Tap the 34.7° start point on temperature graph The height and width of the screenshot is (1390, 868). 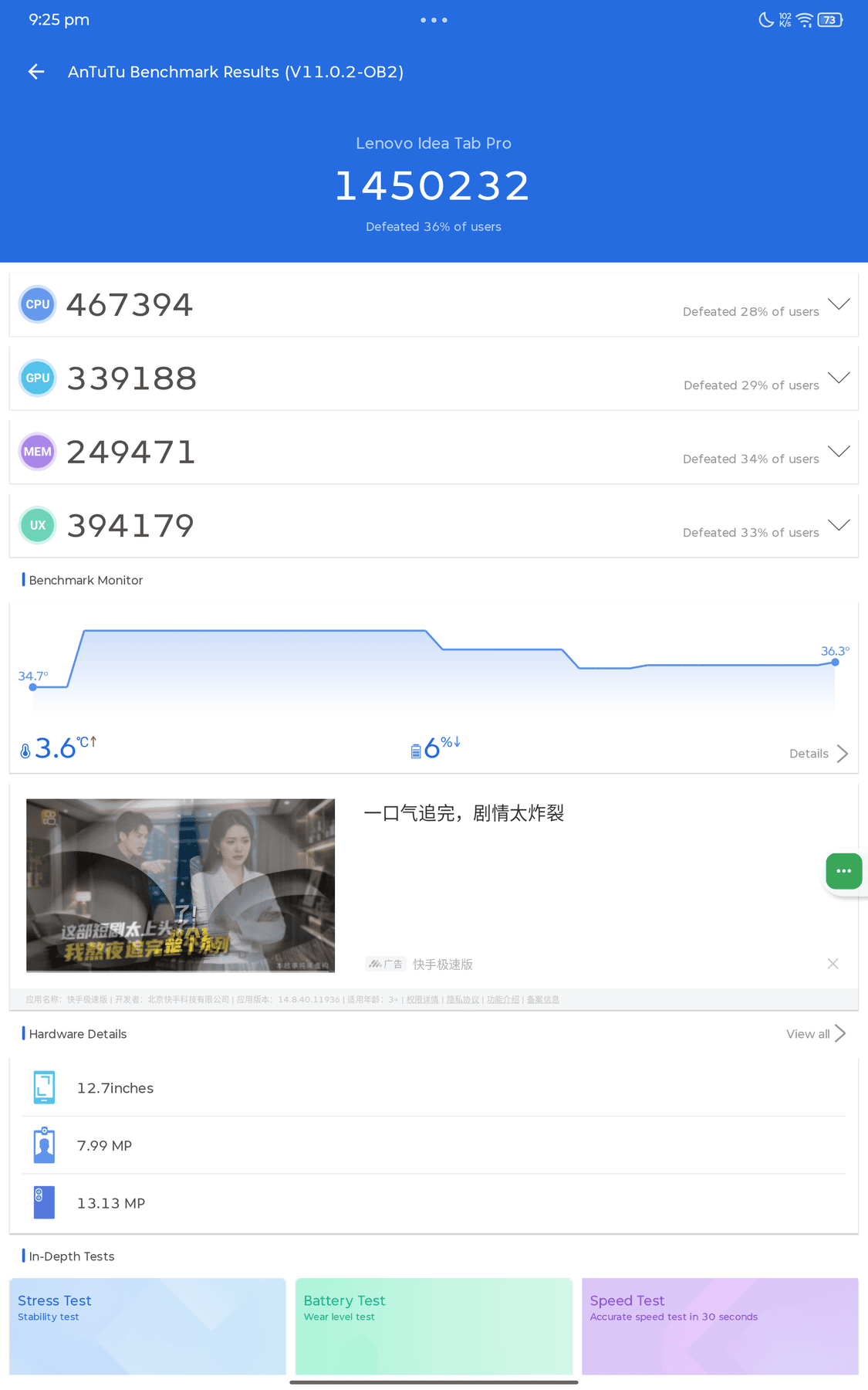[x=32, y=687]
